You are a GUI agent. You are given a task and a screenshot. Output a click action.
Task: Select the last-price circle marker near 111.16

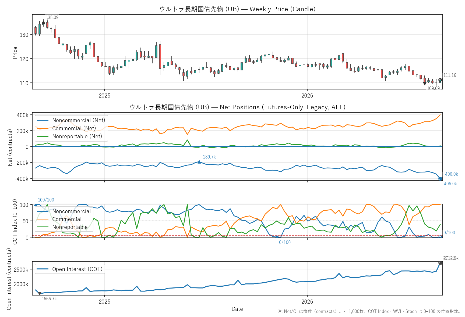coord(440,80)
